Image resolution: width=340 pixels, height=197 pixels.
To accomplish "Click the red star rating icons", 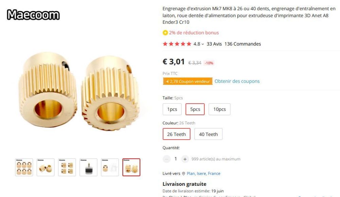I will coord(177,44).
